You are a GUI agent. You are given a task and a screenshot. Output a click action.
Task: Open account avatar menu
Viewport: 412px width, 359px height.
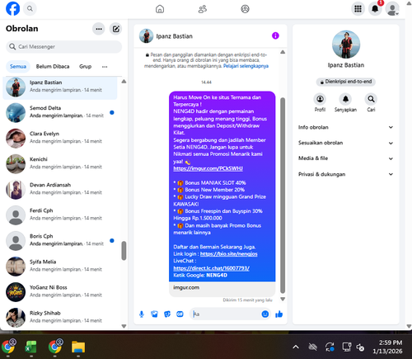392,9
